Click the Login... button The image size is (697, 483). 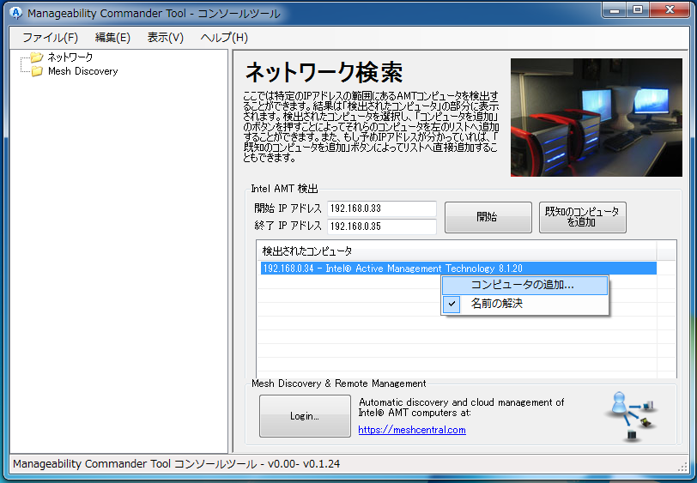305,416
